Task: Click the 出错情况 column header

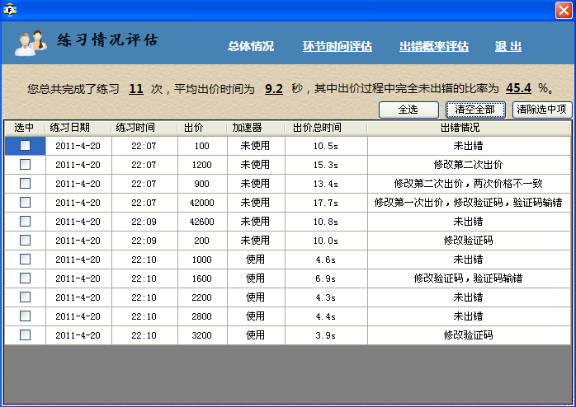Action: pyautogui.click(x=469, y=128)
